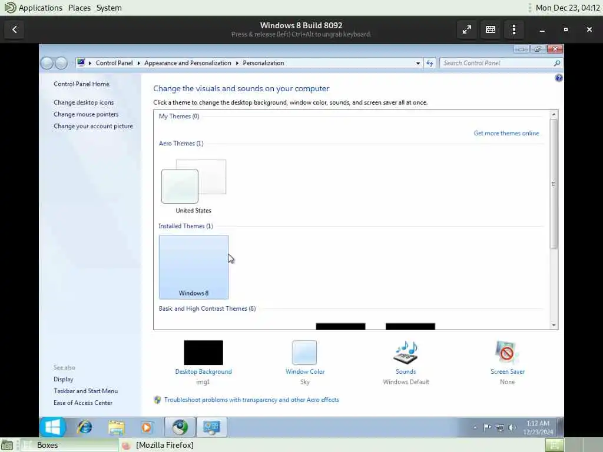Open the Window Color Sky swatch

click(304, 353)
